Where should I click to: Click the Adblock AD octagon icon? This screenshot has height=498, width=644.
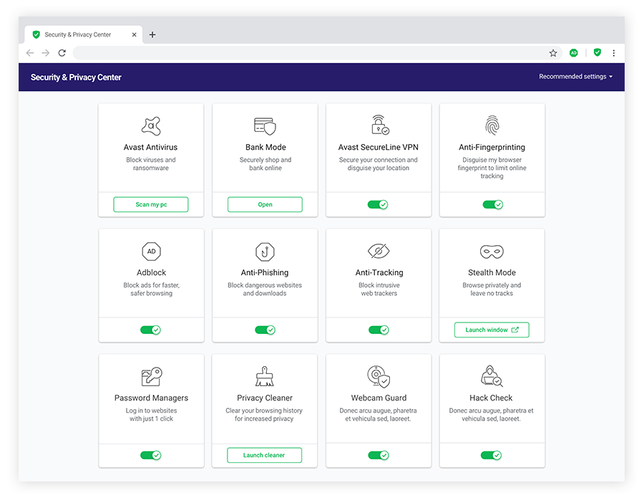point(151,252)
